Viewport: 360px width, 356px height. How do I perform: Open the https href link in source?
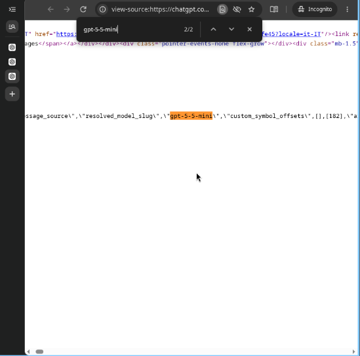pyautogui.click(x=67, y=34)
